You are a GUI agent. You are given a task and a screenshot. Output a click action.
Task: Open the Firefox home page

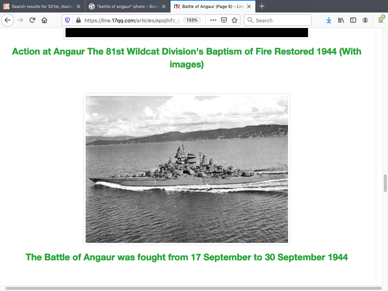click(44, 20)
